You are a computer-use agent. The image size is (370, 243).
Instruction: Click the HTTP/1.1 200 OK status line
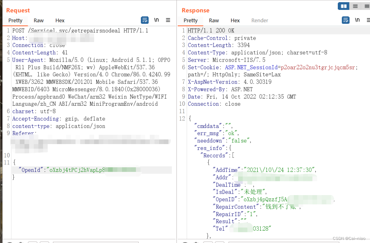pos(211,30)
